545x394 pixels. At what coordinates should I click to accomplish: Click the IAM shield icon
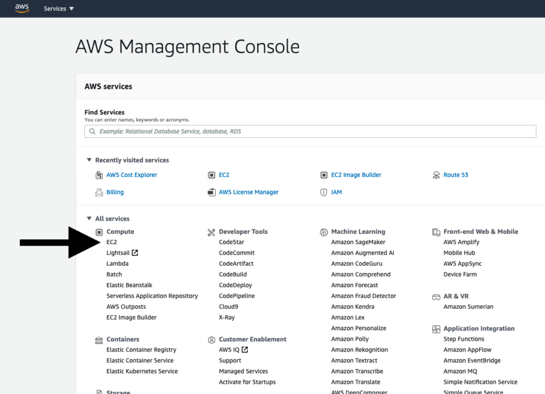pyautogui.click(x=324, y=192)
